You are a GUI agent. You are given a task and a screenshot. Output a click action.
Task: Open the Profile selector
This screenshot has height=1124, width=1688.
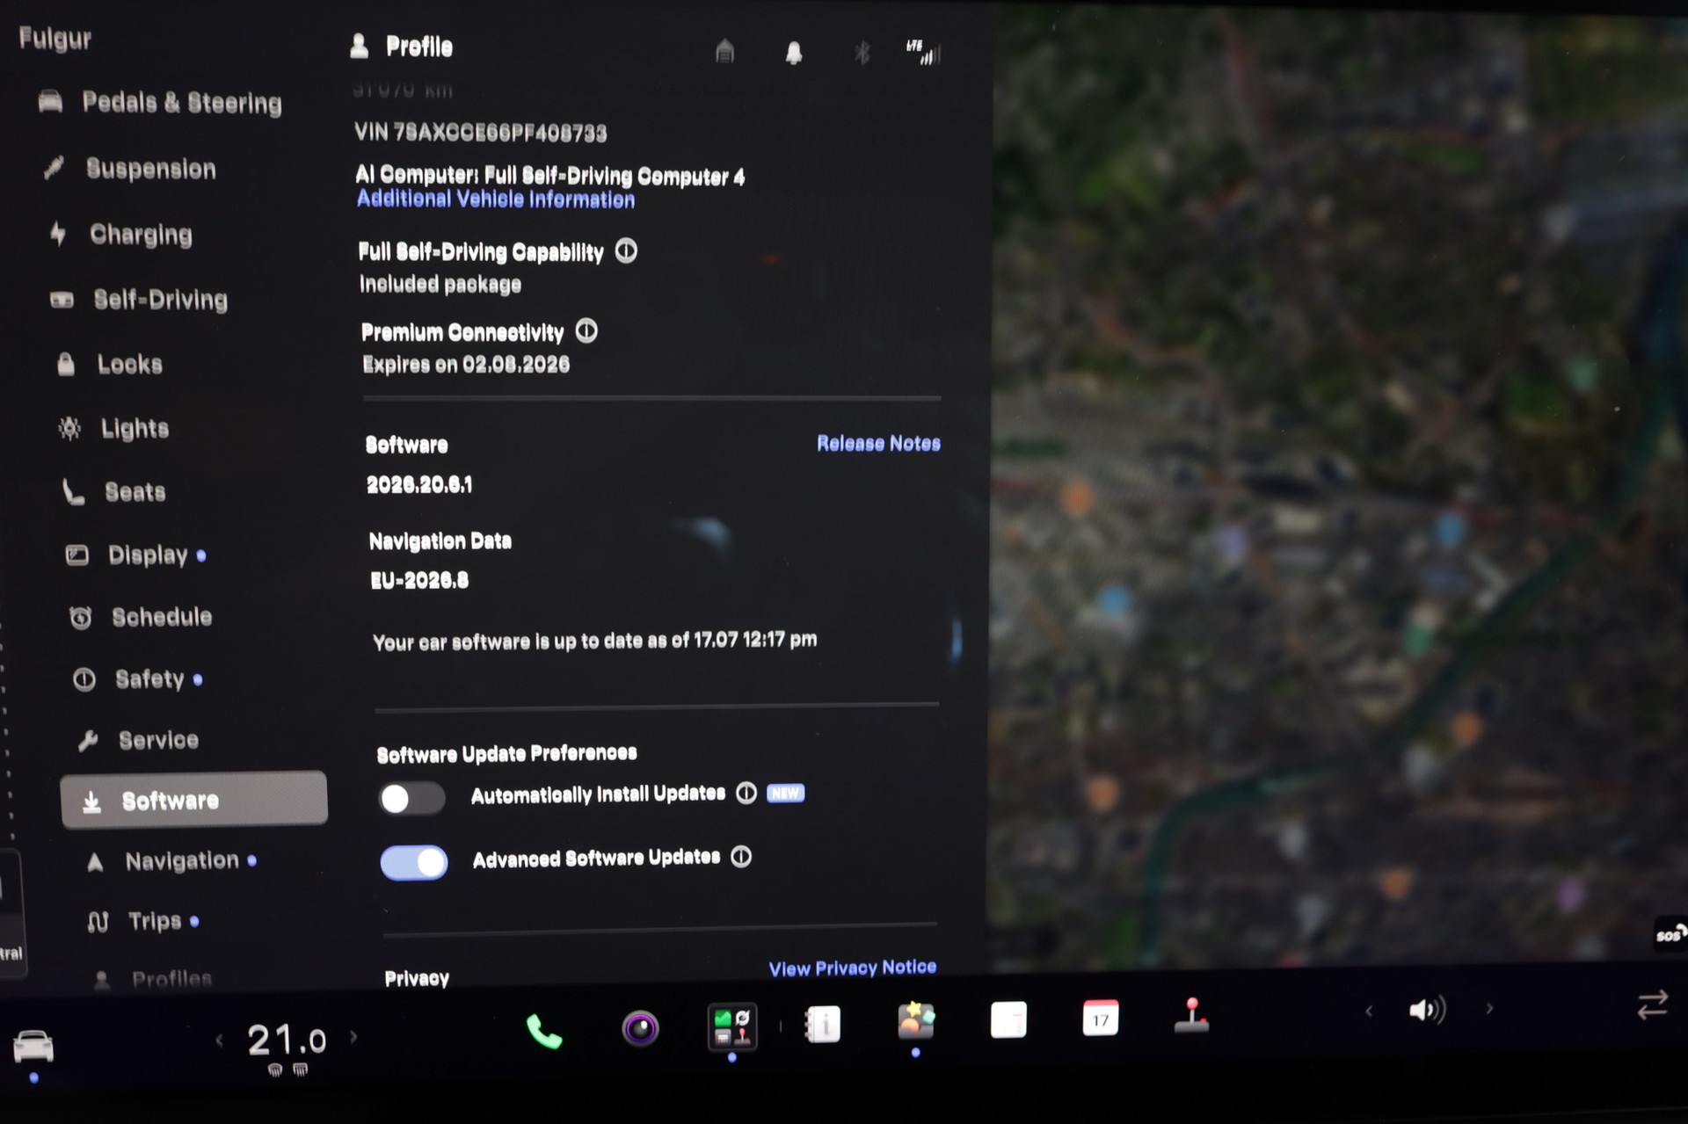pyautogui.click(x=402, y=47)
